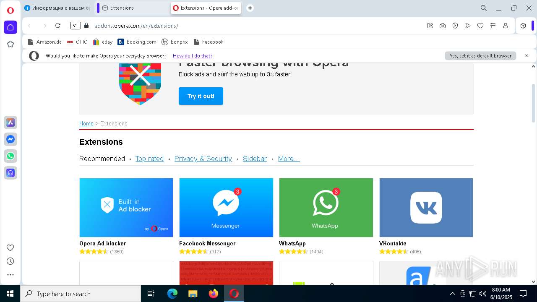Click the 'Try it out!' button

pyautogui.click(x=201, y=96)
